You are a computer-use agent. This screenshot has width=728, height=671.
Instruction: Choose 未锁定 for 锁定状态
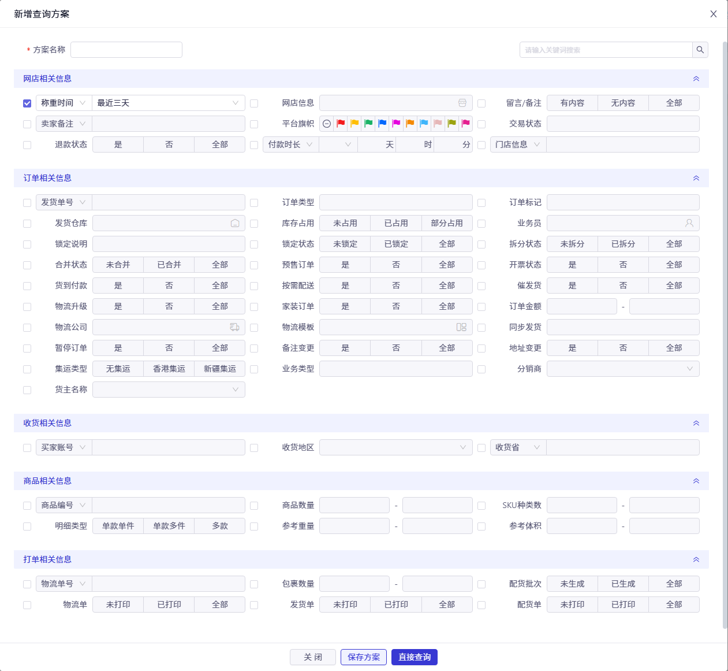345,244
